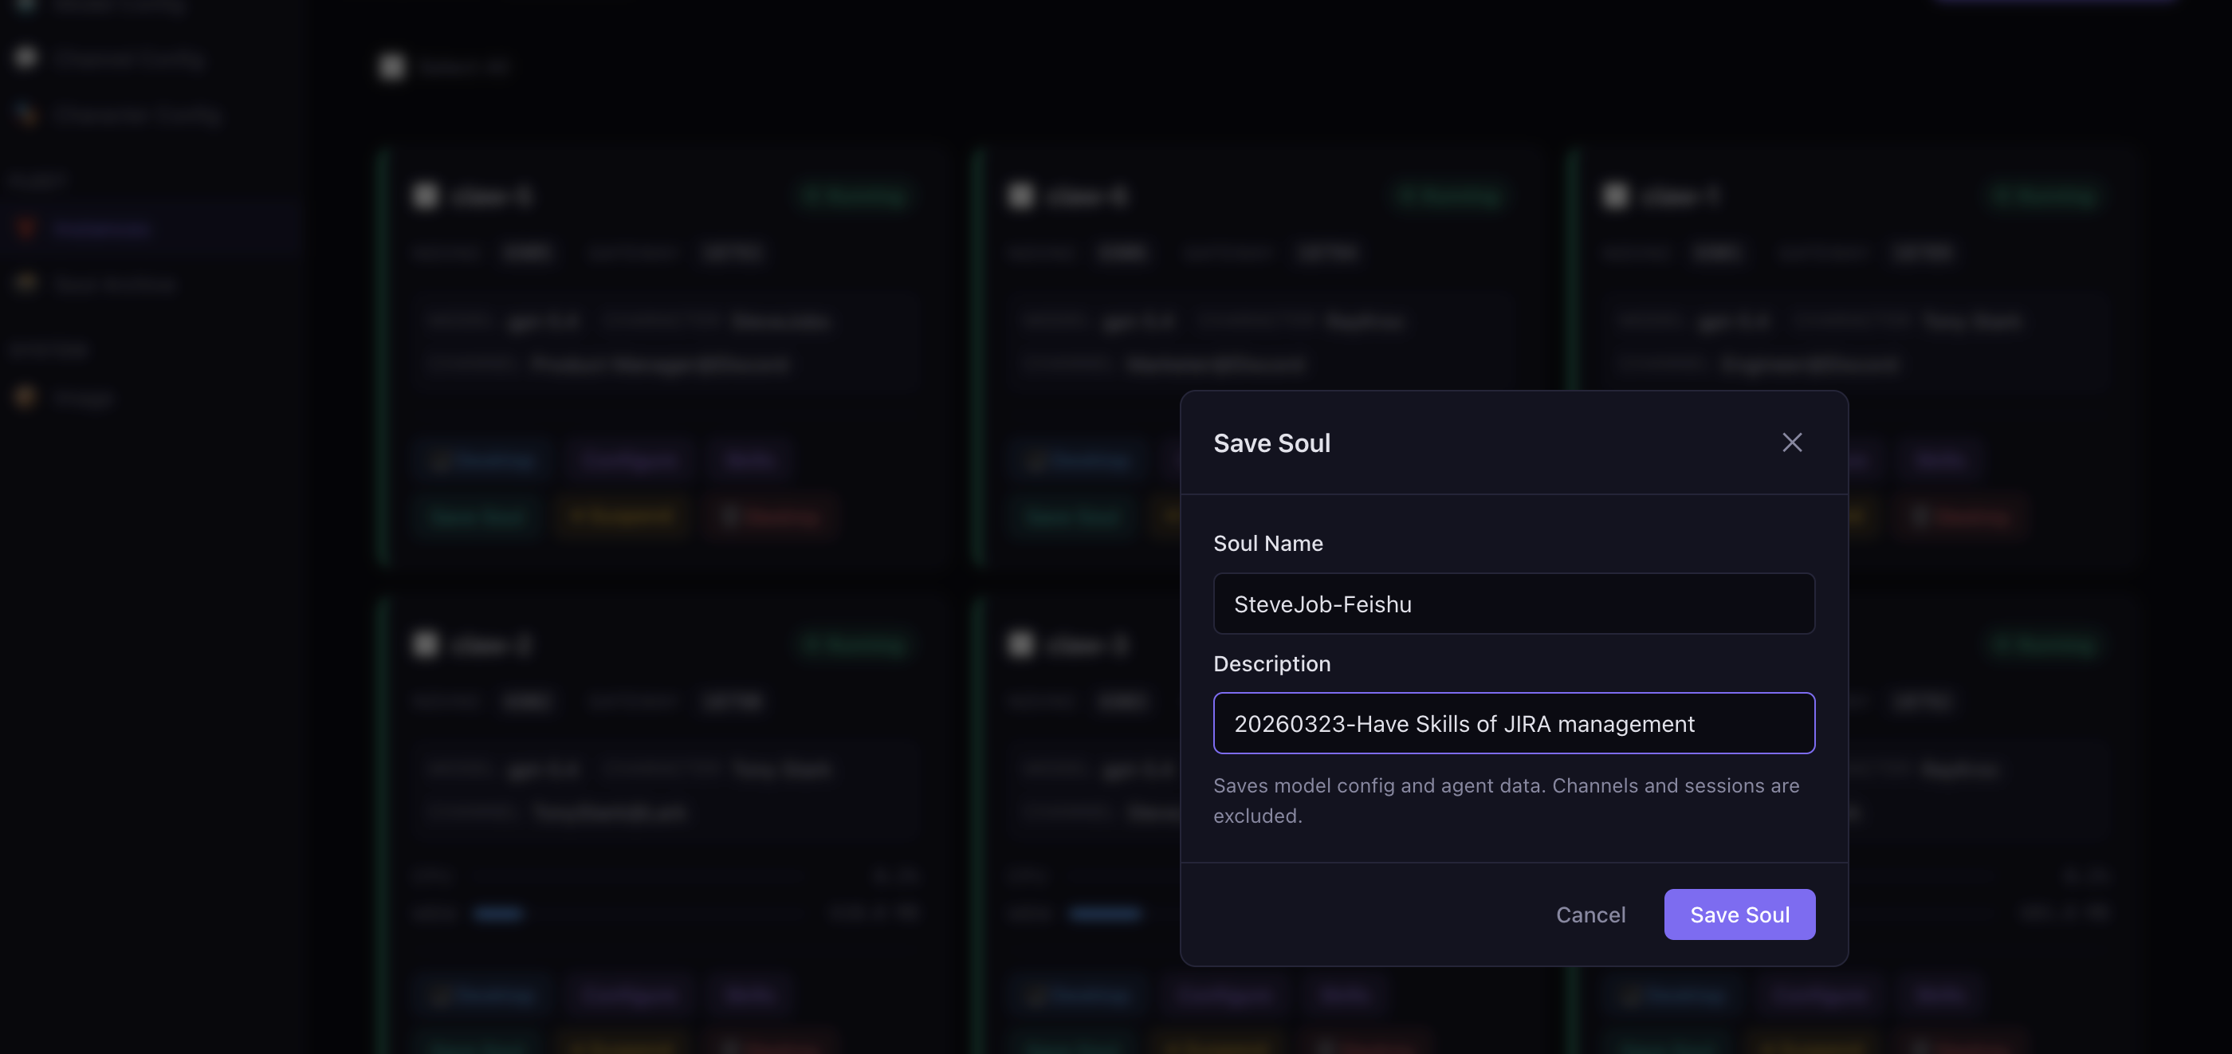Click the blue progress bar in the bottom-left card
The image size is (2232, 1054).
(498, 914)
